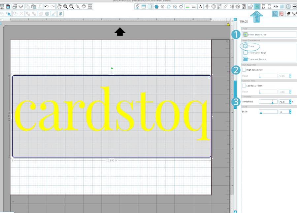Click the High Pass Value 5.00 stepper
Screen dimensions: 297x213
pyautogui.click(x=290, y=76)
